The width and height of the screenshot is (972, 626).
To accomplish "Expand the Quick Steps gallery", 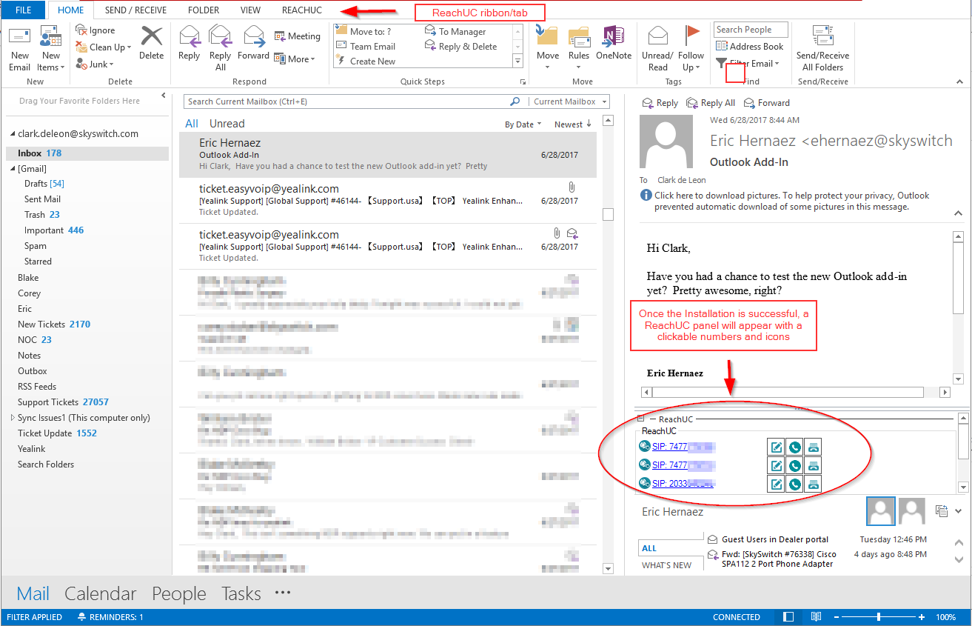I will click(517, 61).
